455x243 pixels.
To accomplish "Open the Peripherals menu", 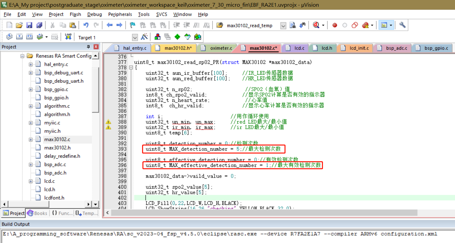I will tap(120, 14).
